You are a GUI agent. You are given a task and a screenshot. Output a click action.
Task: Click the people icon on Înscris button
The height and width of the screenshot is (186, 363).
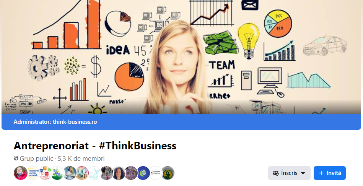[275, 173]
